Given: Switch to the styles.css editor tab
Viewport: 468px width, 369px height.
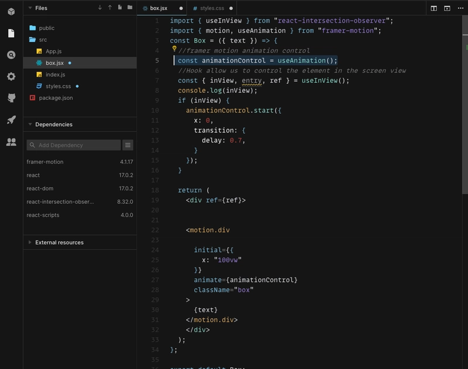Looking at the screenshot, I should pos(212,8).
